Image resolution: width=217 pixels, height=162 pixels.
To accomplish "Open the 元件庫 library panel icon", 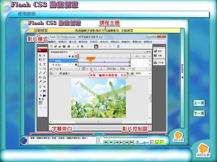I will 159,62.
